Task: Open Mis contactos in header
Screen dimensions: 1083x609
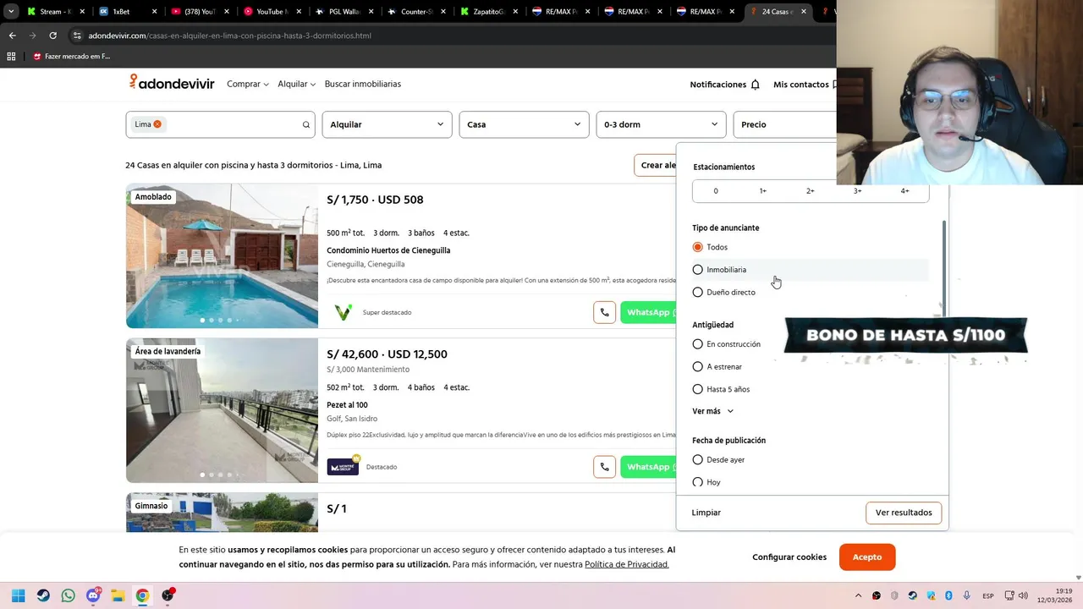Action: [x=804, y=85]
